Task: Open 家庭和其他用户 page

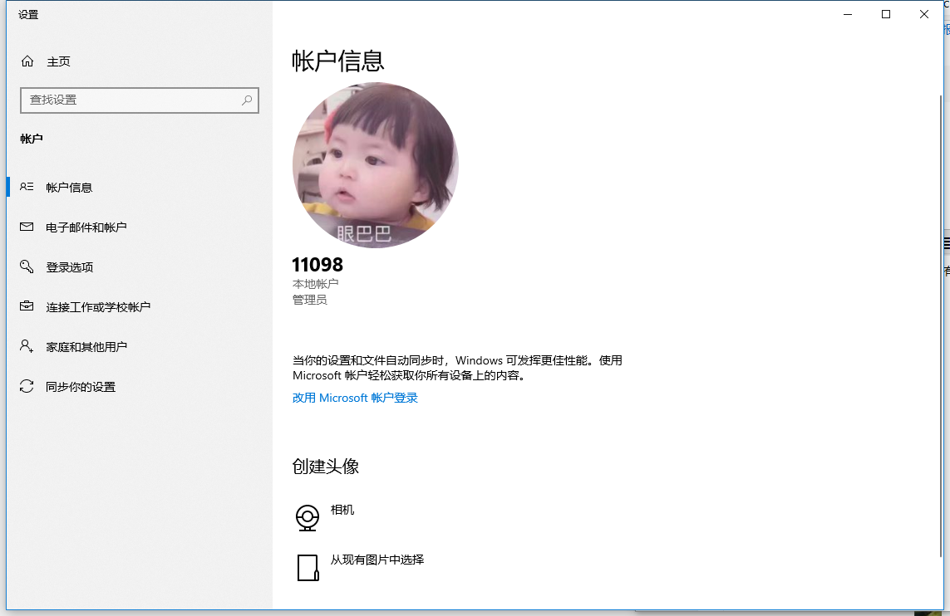Action: coord(86,347)
